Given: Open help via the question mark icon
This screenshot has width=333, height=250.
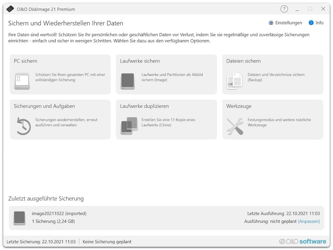Looking at the screenshot, I should [x=284, y=9].
